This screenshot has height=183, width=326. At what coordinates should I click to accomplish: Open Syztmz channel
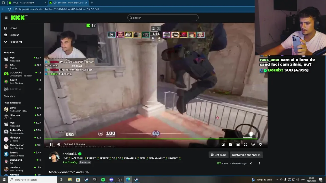click(x=22, y=154)
